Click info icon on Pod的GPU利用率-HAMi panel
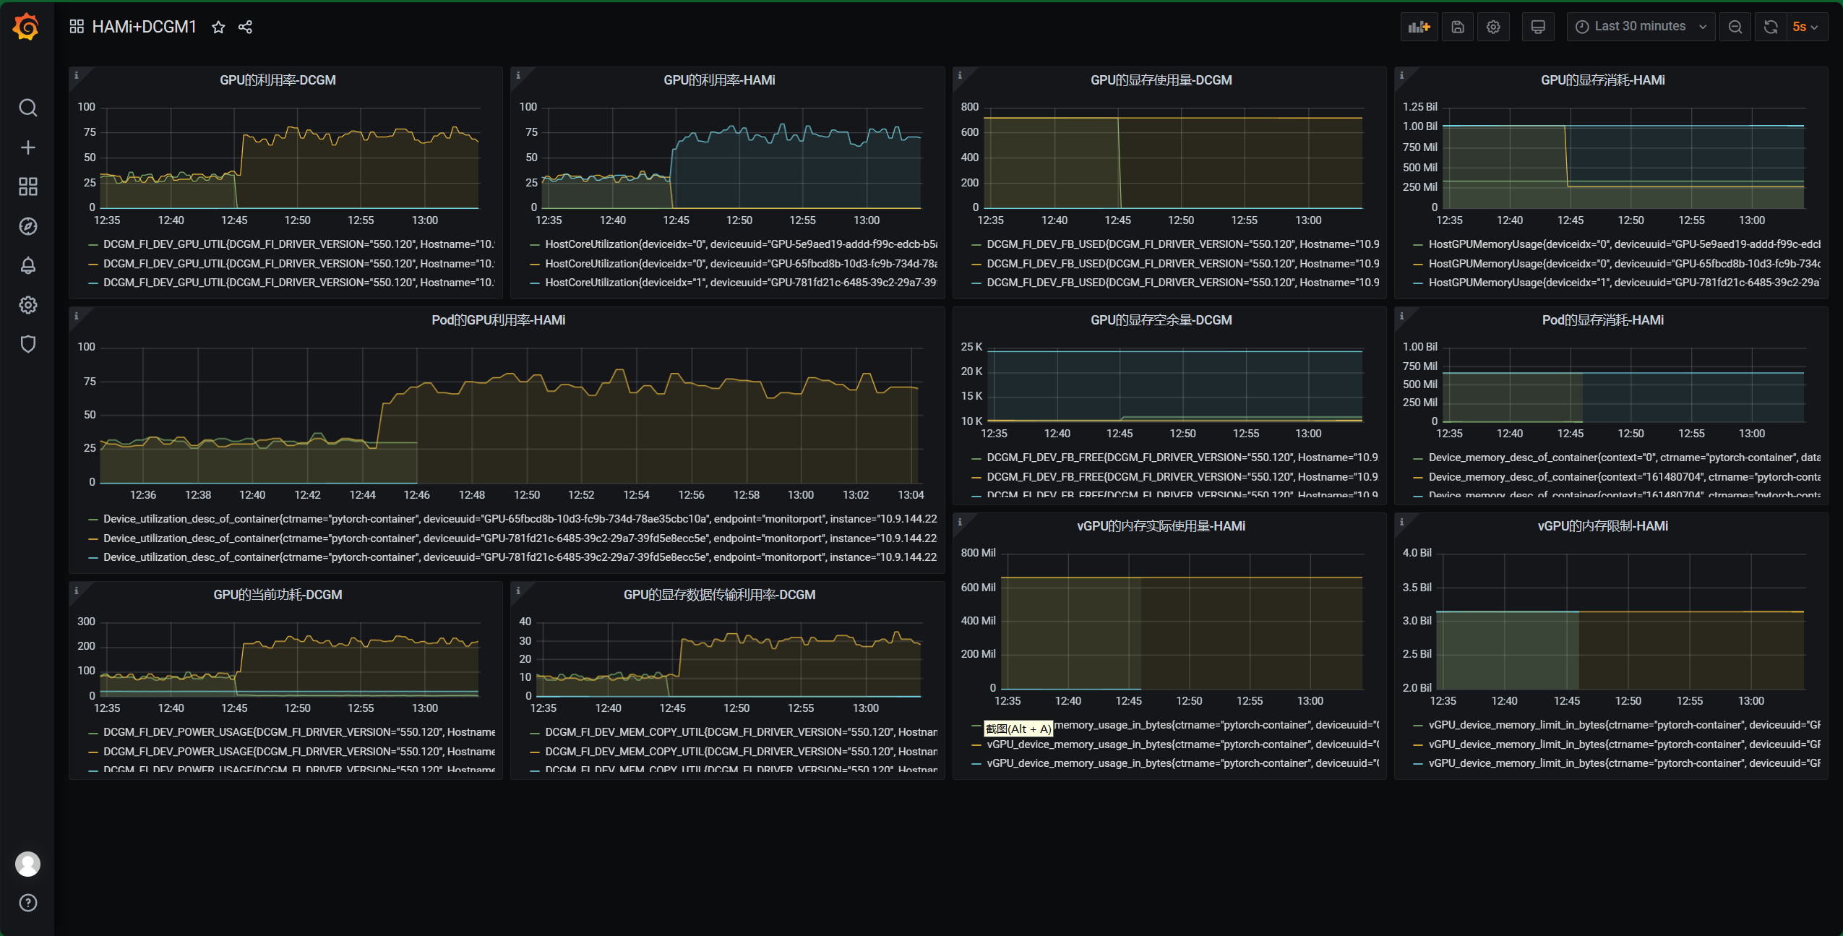The image size is (1843, 936). coord(76,316)
